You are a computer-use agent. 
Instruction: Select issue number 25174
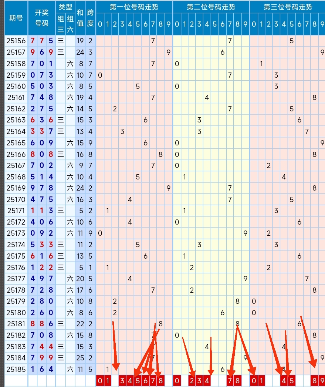pyautogui.click(x=16, y=245)
